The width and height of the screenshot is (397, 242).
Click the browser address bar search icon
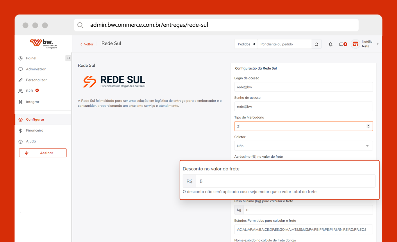tap(80, 25)
